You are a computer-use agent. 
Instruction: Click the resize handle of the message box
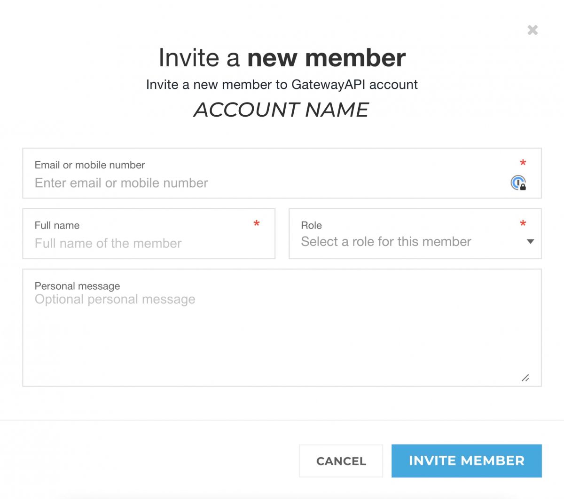pyautogui.click(x=526, y=378)
